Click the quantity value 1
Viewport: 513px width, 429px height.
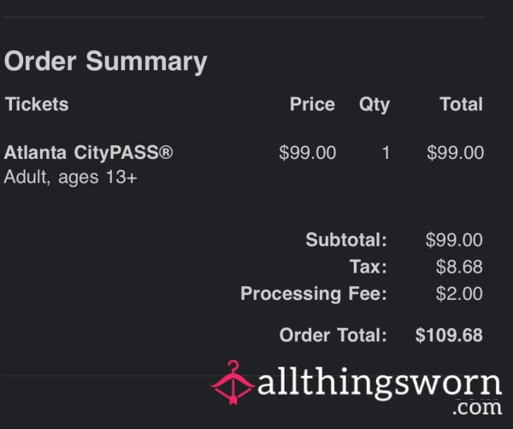coord(386,153)
